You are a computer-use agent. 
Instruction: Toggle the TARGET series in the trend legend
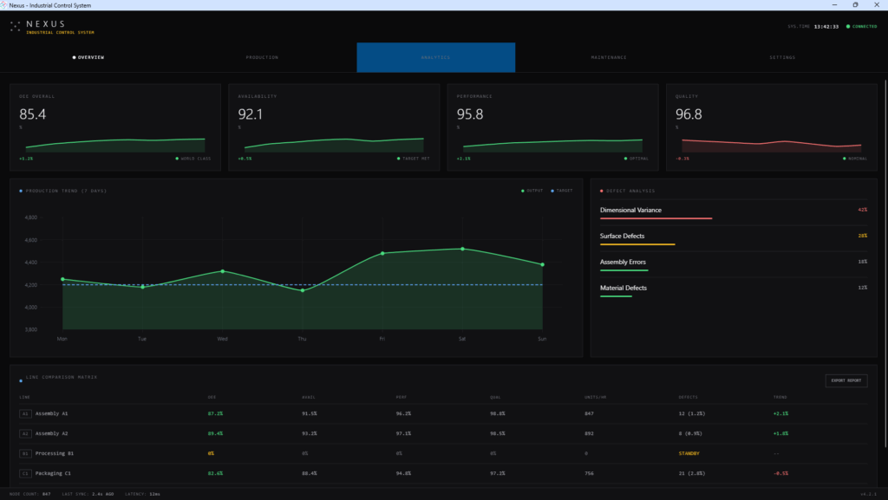[x=560, y=192]
